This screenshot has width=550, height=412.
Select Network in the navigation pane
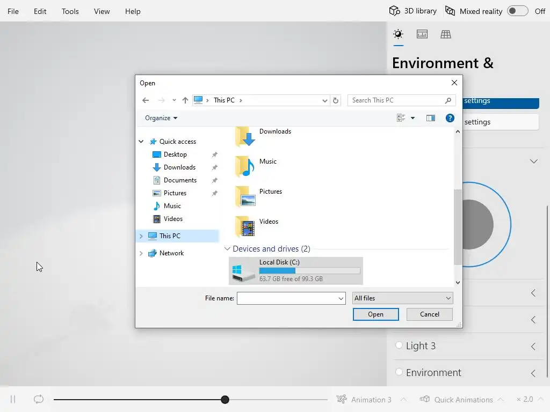point(171,253)
